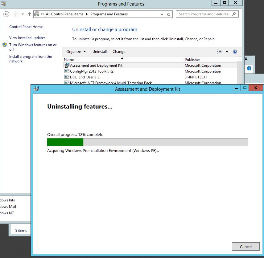Viewport: 264px width, 258px height.
Task: Click the shield icon beside Windows features
Action: (5, 45)
